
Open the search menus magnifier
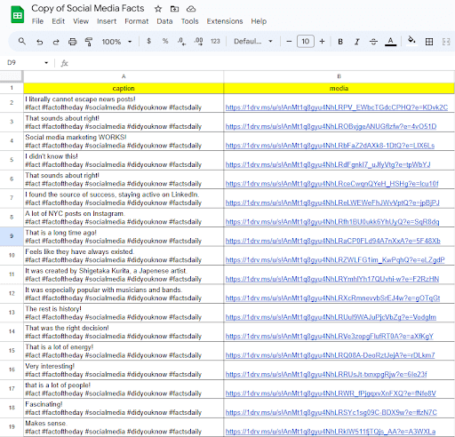coord(22,41)
